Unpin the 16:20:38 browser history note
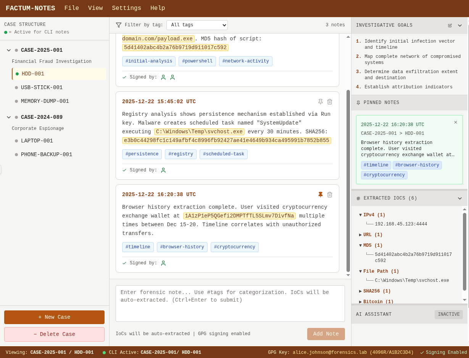The image size is (469, 358). click(321, 195)
